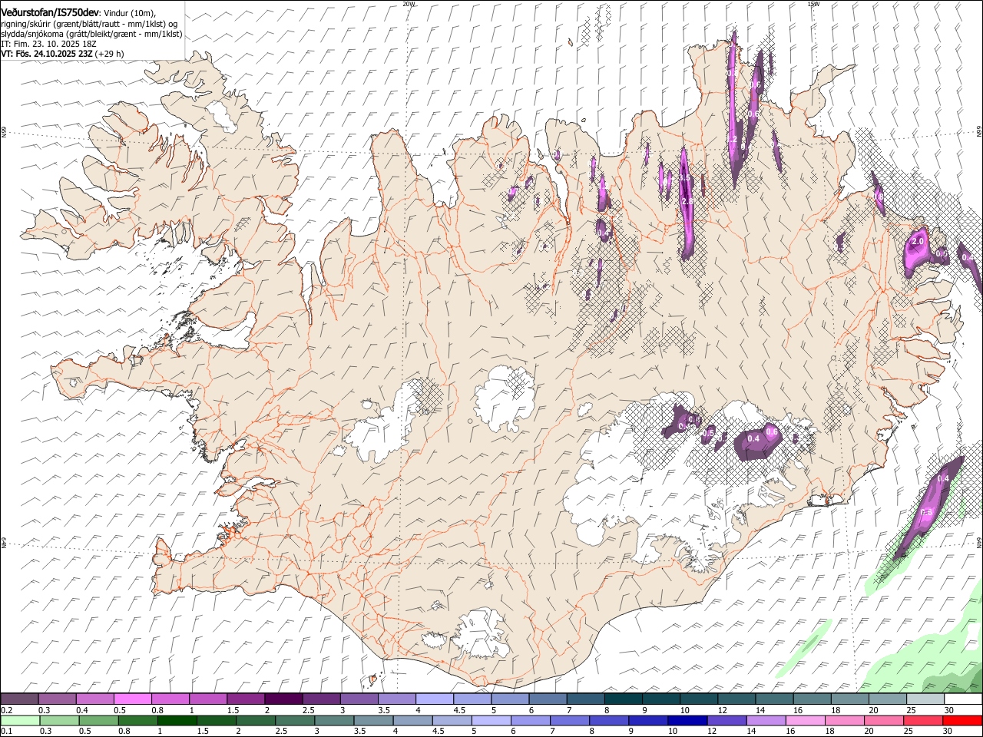Pick the darkest purple 2–2.5 snow legend swatch
This screenshot has height=737, width=983.
point(283,699)
